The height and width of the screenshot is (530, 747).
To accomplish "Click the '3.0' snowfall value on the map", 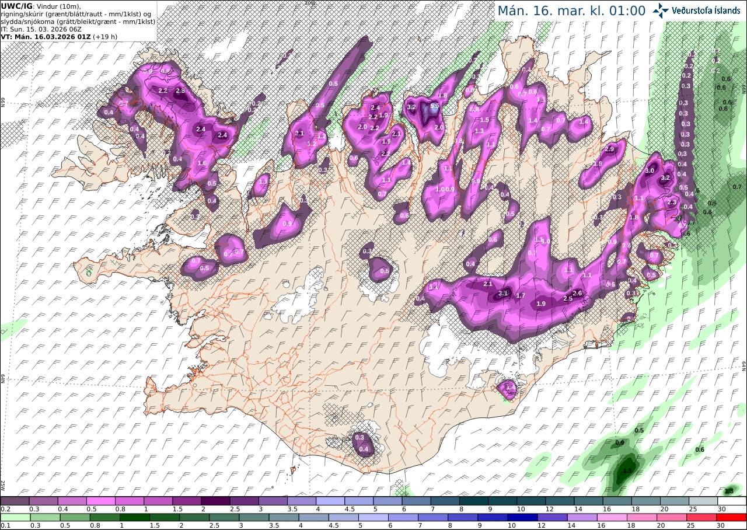I will click(x=650, y=170).
